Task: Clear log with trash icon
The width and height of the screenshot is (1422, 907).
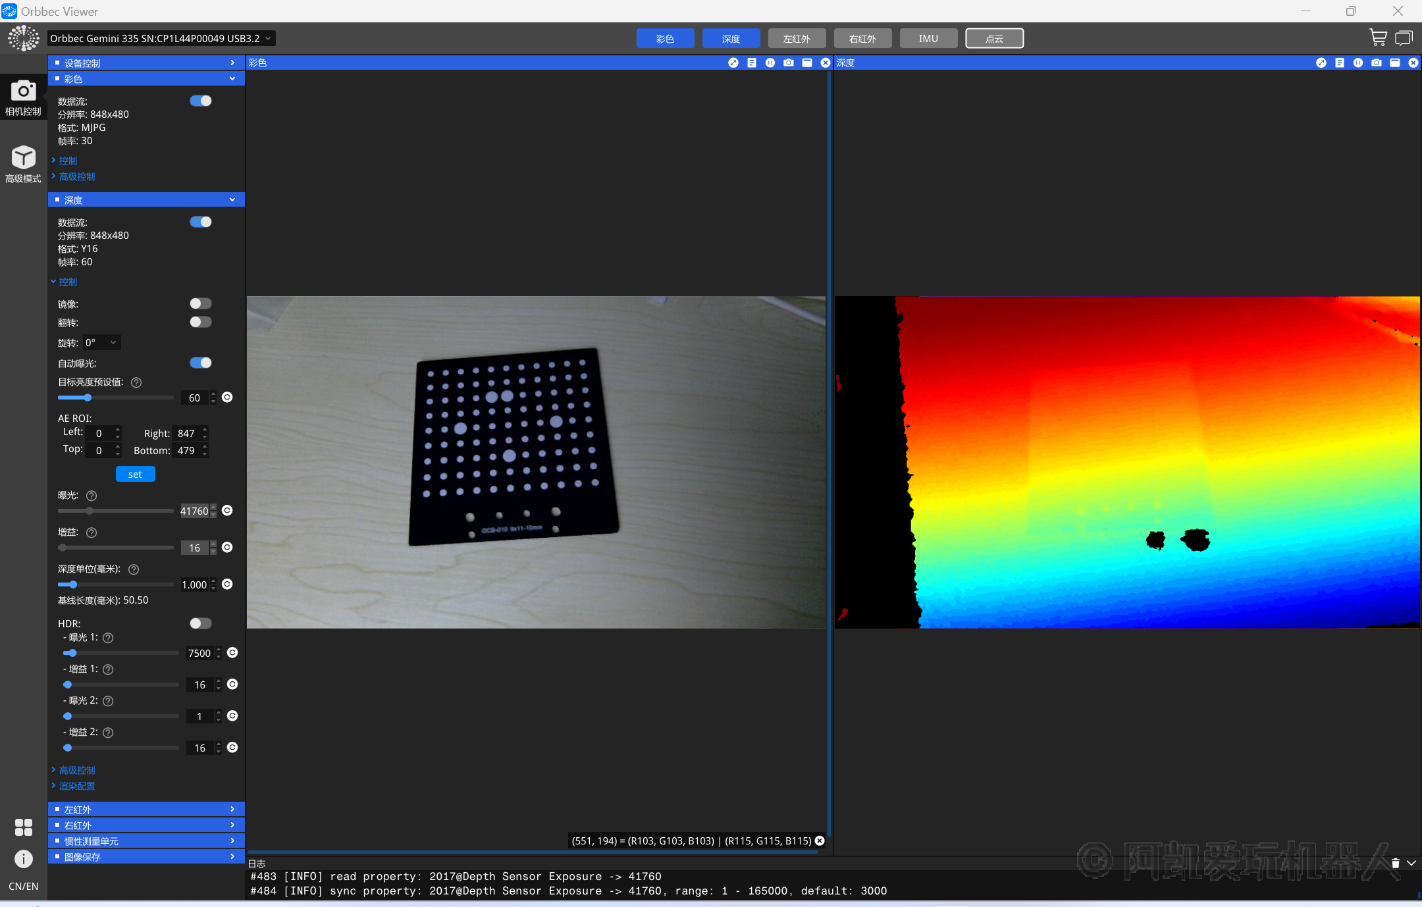Action: [1395, 863]
